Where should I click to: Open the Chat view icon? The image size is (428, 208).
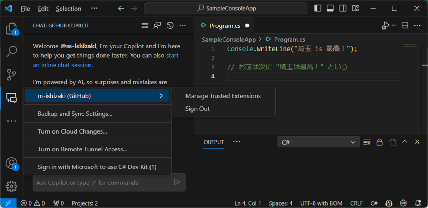[x=11, y=98]
